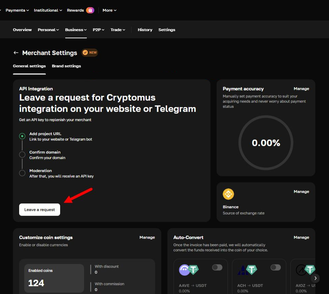
Task: Click the Leave a request button
Action: point(40,210)
